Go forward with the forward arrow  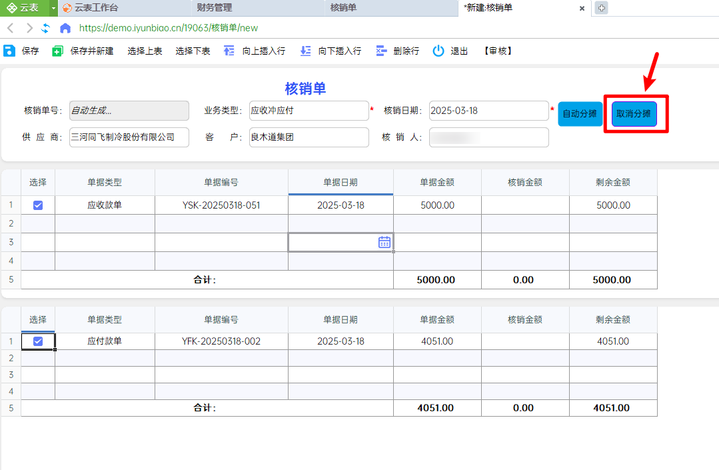click(29, 28)
